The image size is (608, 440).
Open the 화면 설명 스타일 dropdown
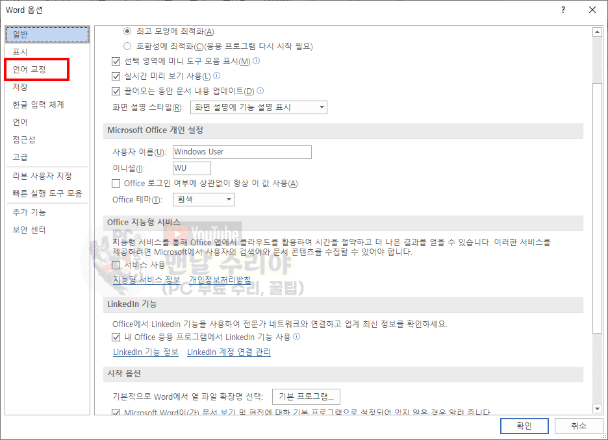click(x=259, y=107)
